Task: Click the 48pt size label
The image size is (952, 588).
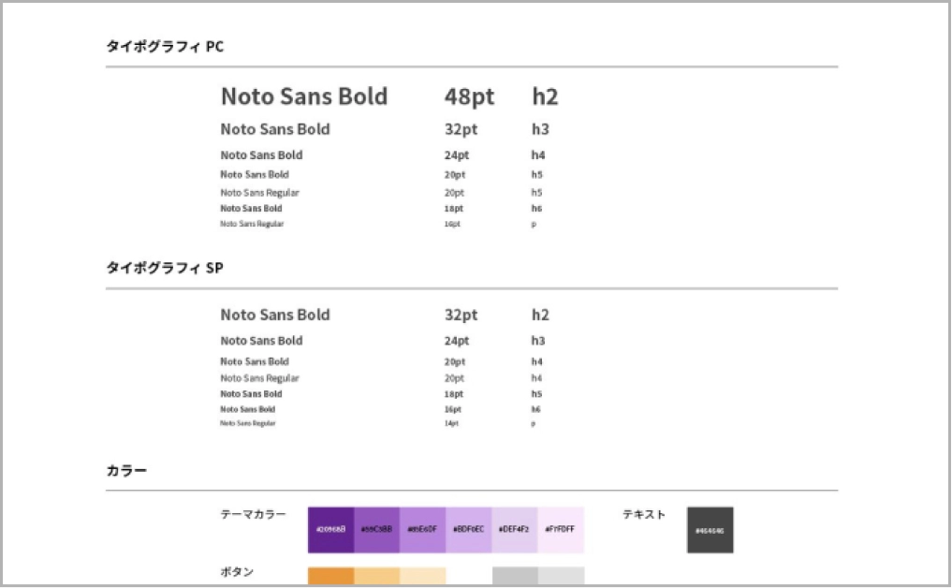Action: click(469, 96)
